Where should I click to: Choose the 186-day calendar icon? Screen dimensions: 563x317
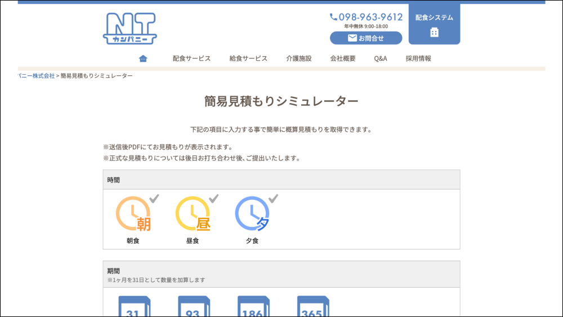pyautogui.click(x=253, y=307)
